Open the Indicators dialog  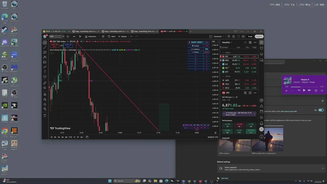[x=91, y=36]
